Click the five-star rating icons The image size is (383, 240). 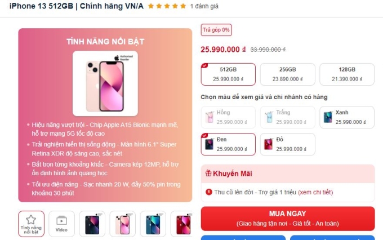tap(167, 6)
